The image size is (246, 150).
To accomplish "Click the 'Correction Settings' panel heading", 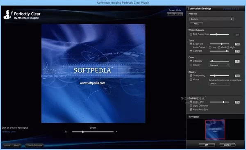I will click(199, 9).
